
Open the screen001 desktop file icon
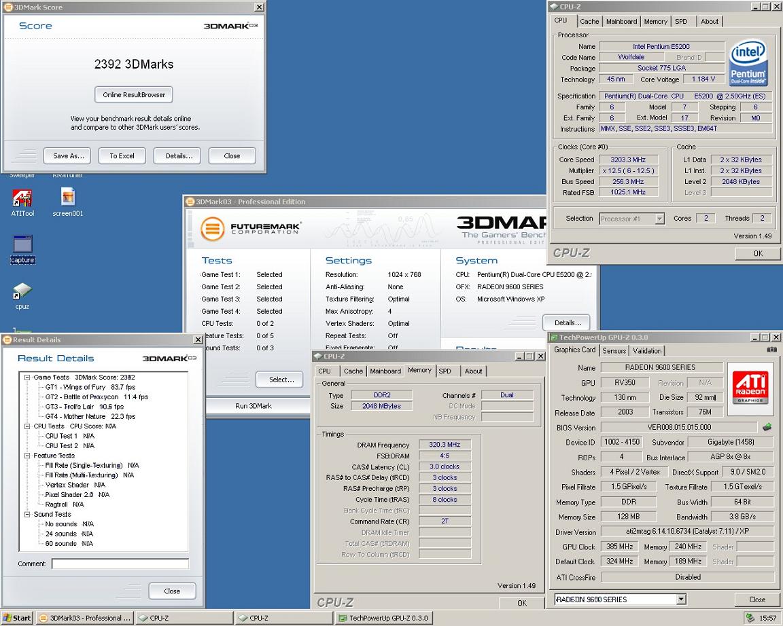pos(68,202)
